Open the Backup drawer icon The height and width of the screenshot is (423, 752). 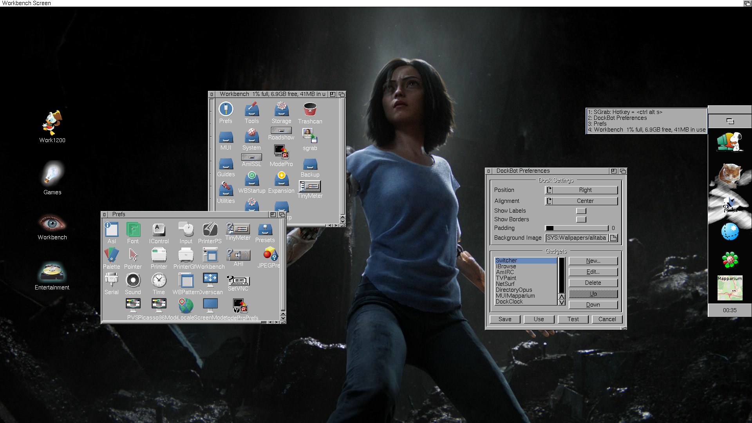310,168
